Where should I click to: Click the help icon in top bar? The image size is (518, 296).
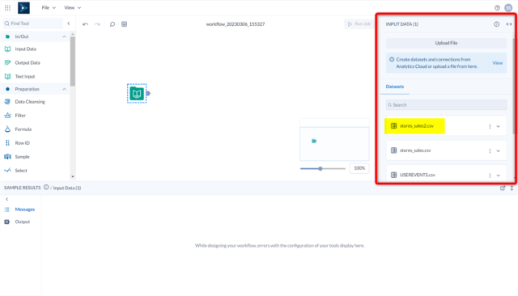click(x=497, y=8)
